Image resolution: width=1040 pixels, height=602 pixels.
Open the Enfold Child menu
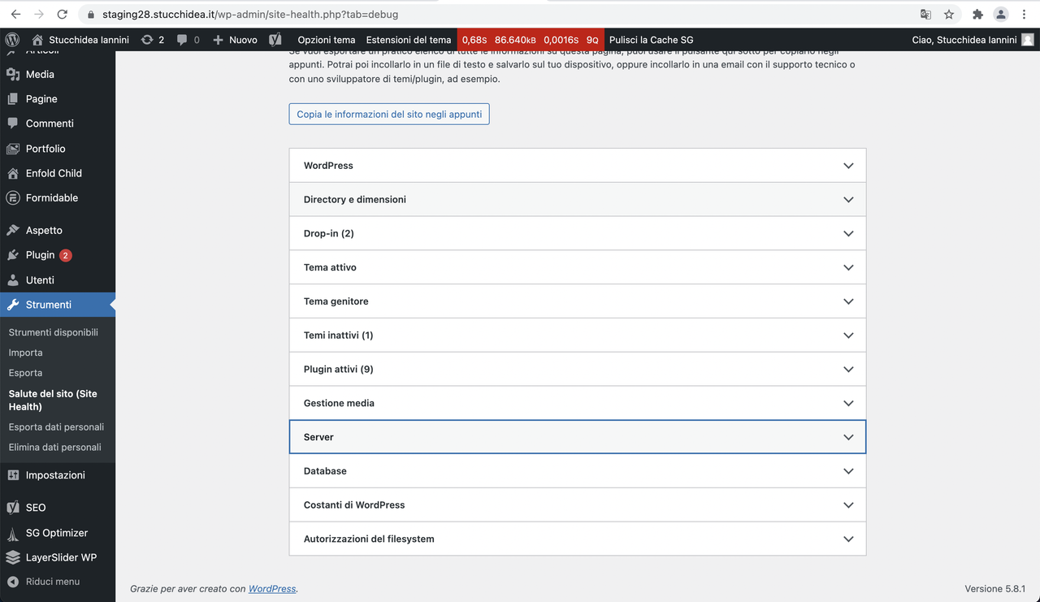[x=54, y=173]
